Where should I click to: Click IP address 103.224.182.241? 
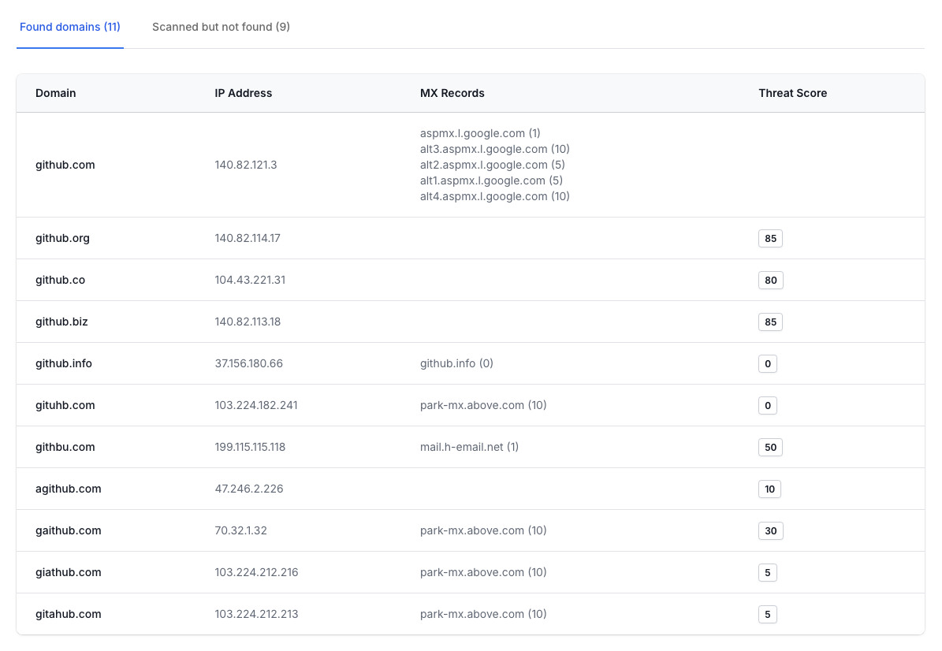[256, 405]
